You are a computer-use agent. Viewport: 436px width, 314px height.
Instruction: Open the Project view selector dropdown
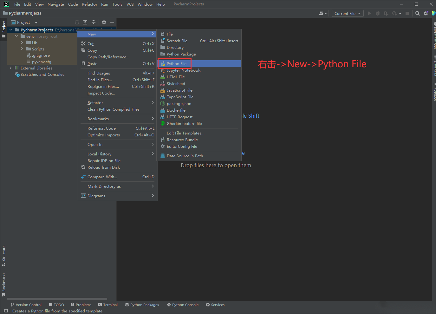24,22
